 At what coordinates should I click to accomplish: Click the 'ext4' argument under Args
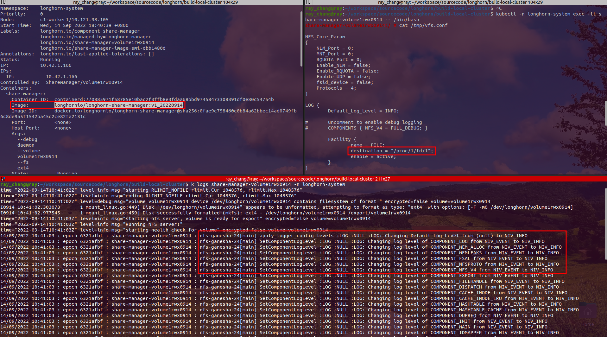23,168
